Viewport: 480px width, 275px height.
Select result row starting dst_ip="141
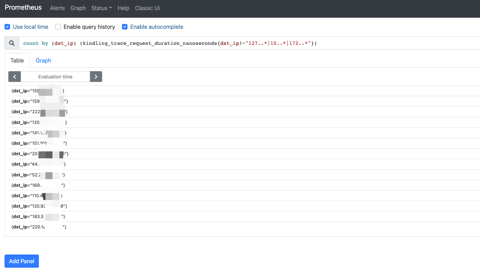(x=244, y=133)
